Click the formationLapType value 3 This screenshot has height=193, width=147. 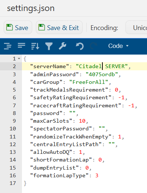[97, 175]
